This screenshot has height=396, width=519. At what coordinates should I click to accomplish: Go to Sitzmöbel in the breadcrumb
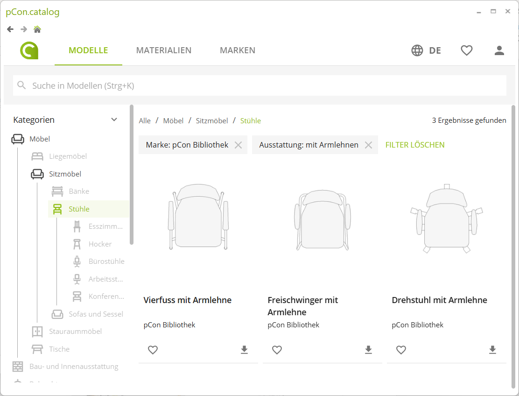212,120
